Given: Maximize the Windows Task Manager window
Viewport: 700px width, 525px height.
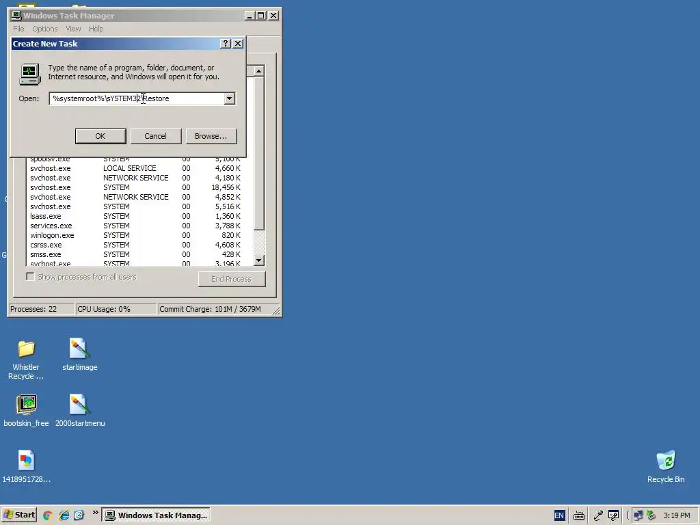Looking at the screenshot, I should pos(261,16).
